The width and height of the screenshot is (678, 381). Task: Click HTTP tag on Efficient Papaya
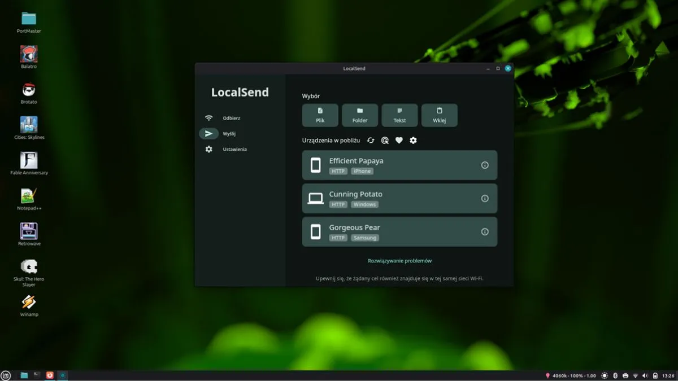pyautogui.click(x=338, y=171)
